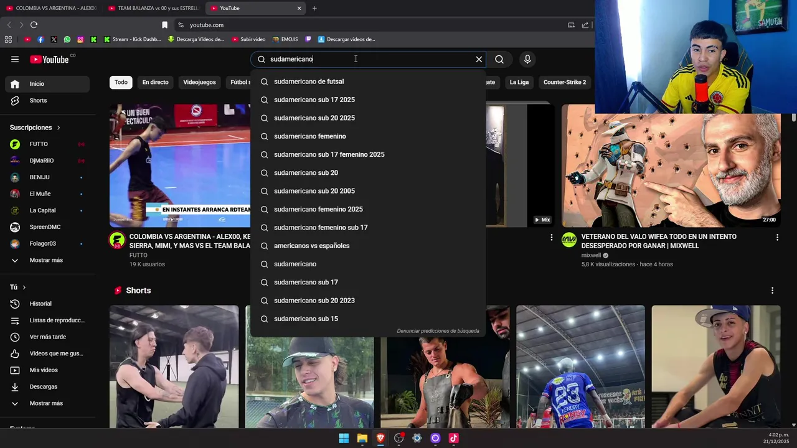Select the En directo filter chip

click(x=155, y=82)
